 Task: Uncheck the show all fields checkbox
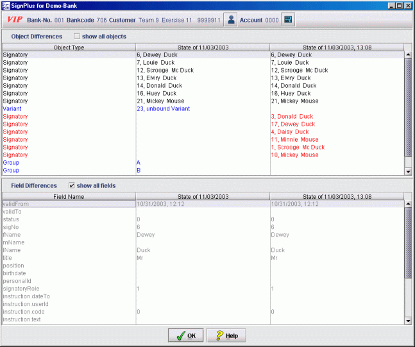71,185
